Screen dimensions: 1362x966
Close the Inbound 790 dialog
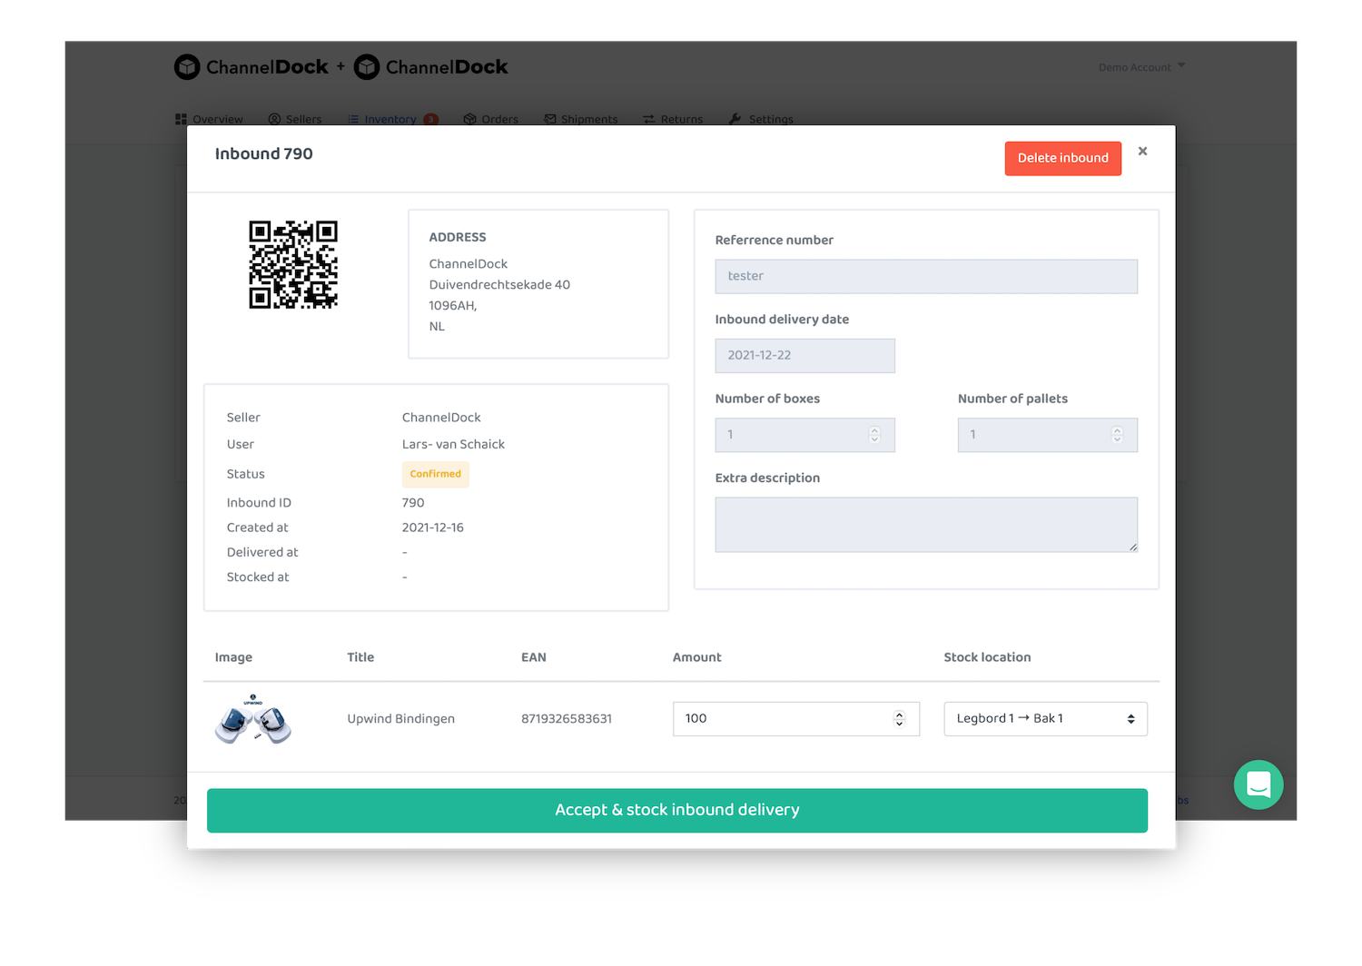[x=1142, y=152]
